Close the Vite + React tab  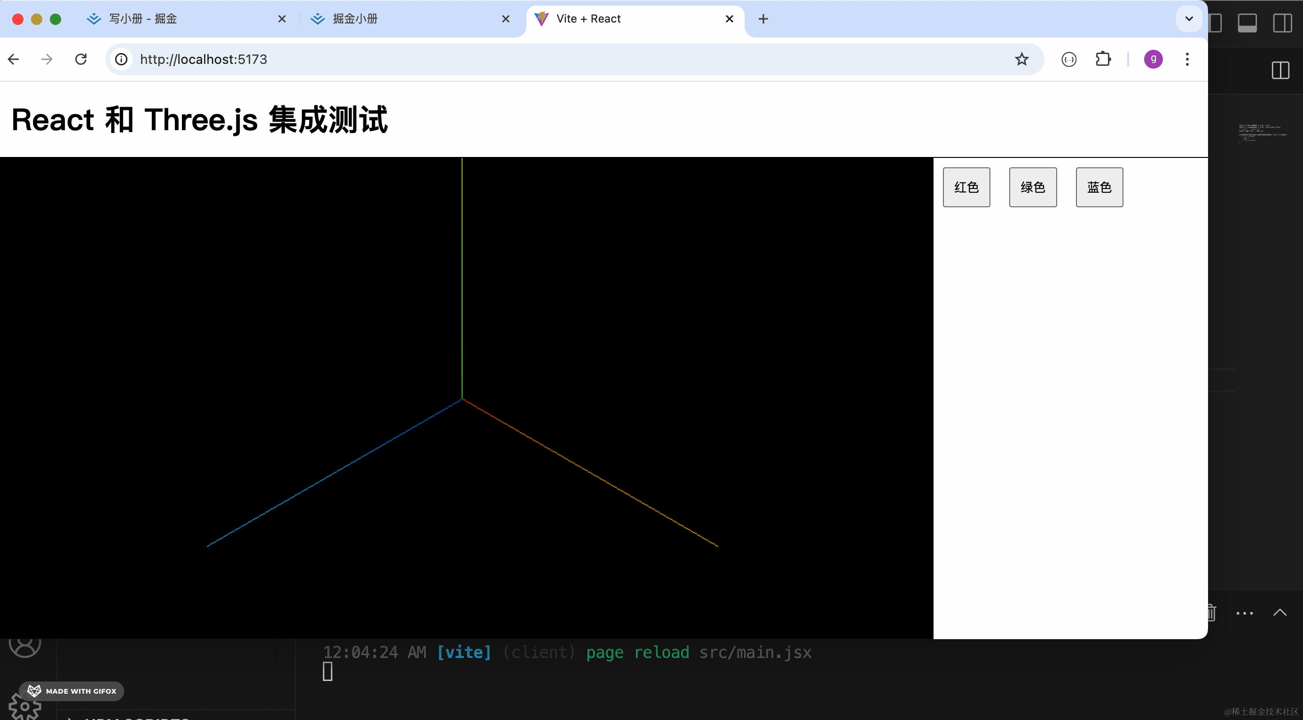730,19
